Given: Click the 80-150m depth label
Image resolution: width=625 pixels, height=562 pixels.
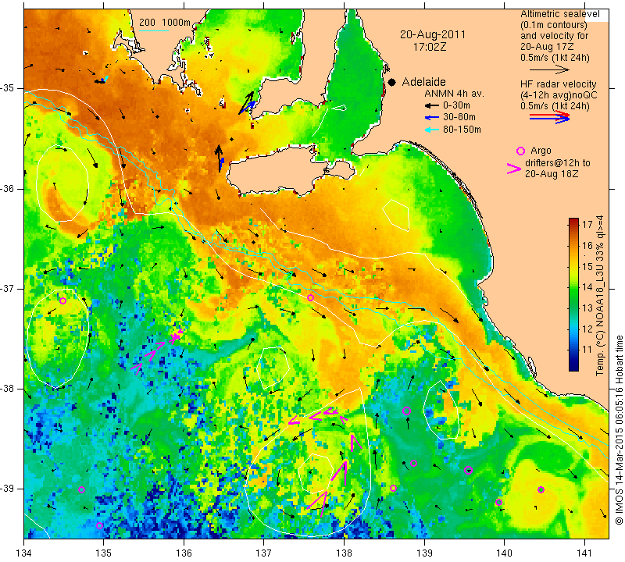Looking at the screenshot, I should click(462, 130).
